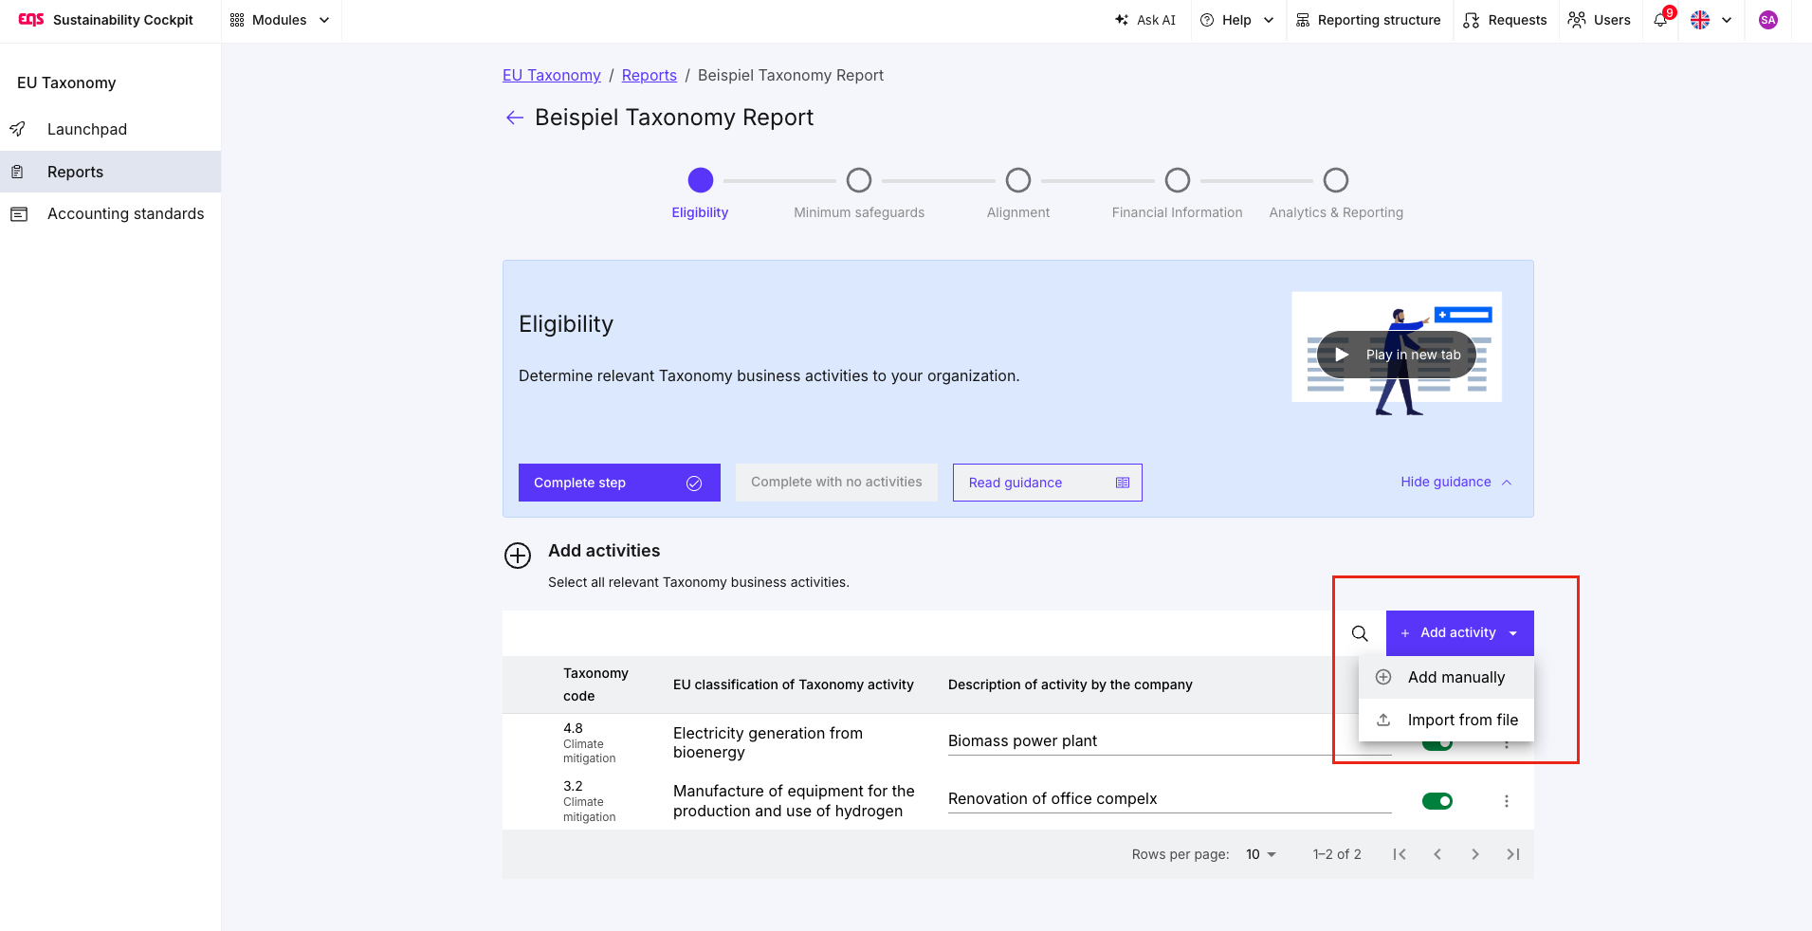This screenshot has width=1812, height=931.
Task: Click the Add activities plus circle icon
Action: (518, 556)
